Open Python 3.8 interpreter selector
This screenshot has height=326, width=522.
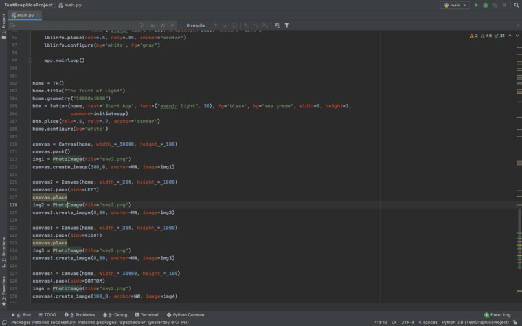(475, 322)
